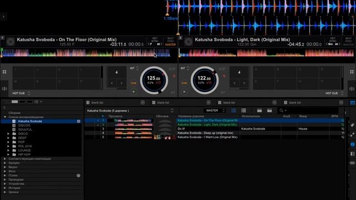The height and width of the screenshot is (200, 356).
Task: Open the related tracks icon in right sidebar
Action: pyautogui.click(x=352, y=134)
